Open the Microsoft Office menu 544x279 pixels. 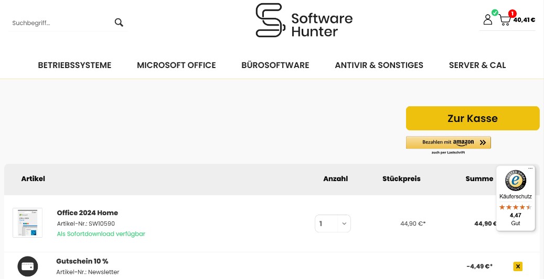[176, 65]
